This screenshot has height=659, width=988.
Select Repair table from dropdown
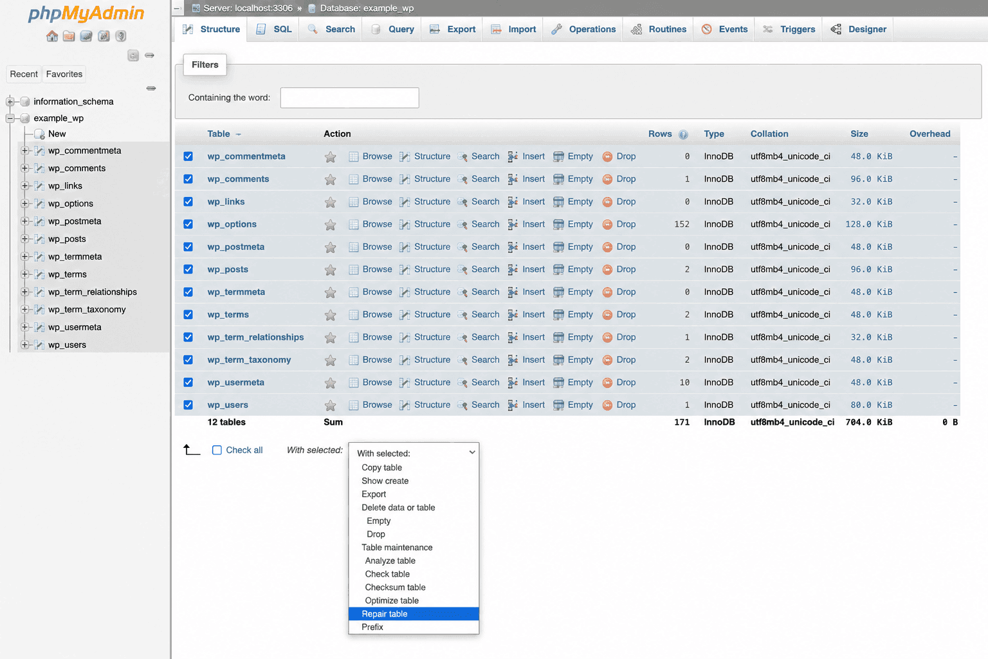(414, 614)
